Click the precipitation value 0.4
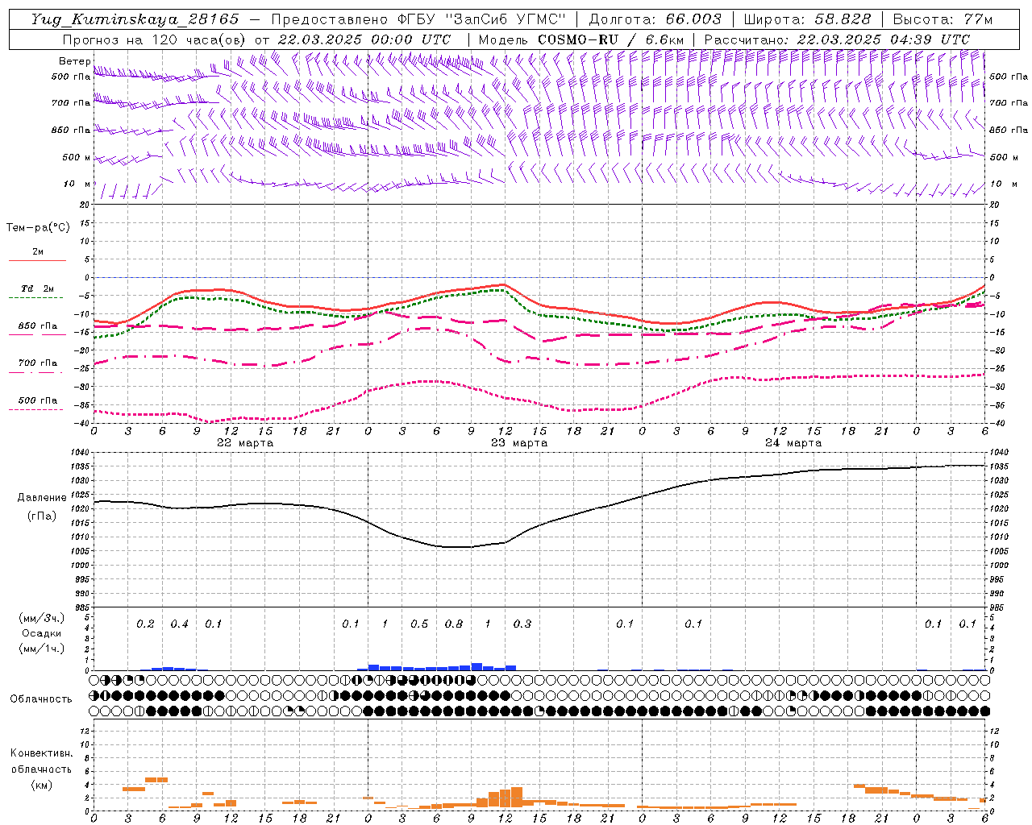Screen dimensions: 1032x825 [179, 624]
